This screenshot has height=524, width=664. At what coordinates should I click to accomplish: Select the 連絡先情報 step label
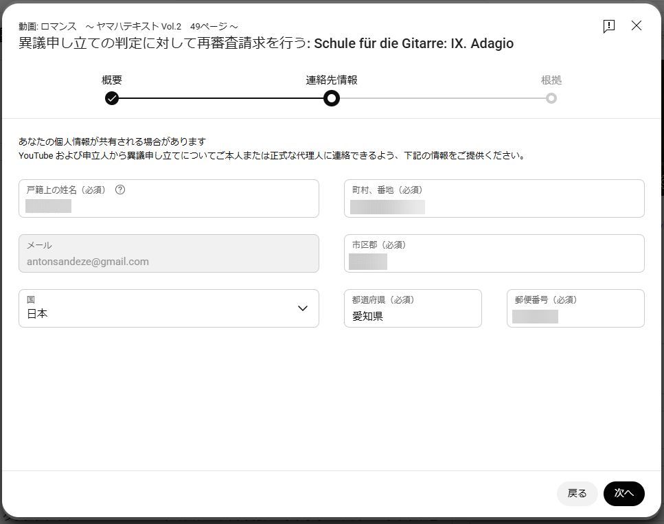click(x=332, y=80)
